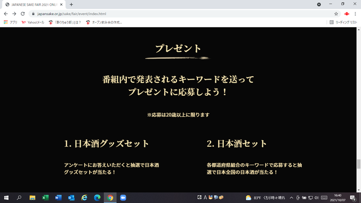Open the Windows Start menu

[x=6, y=198]
